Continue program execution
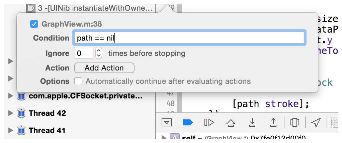Screen dimensions: 342x143 point(209,123)
